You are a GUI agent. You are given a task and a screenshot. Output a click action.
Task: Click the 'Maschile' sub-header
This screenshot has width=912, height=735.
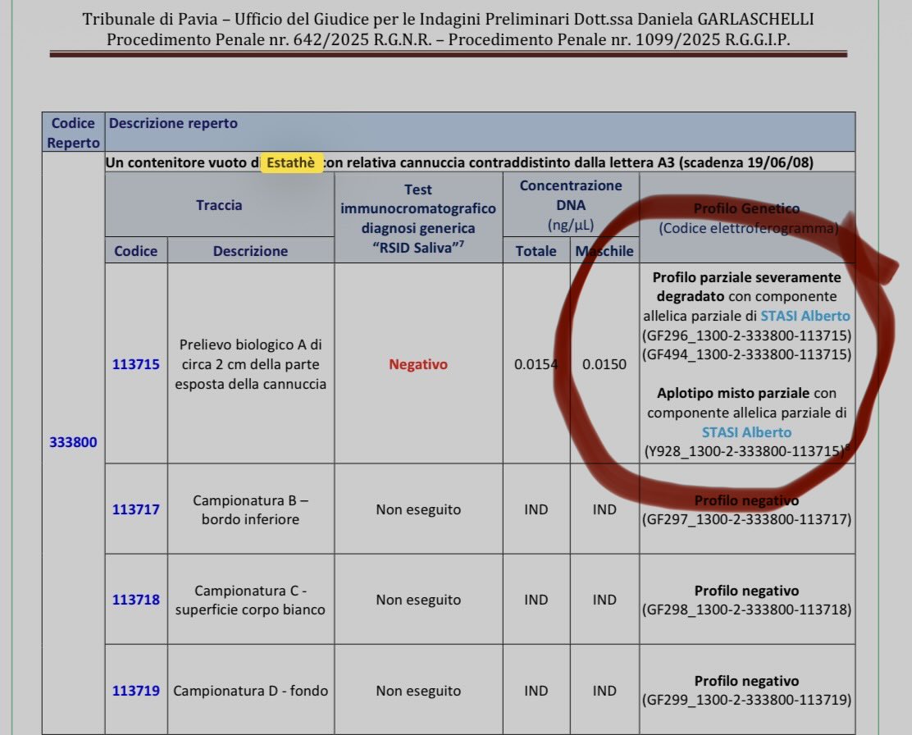[604, 251]
